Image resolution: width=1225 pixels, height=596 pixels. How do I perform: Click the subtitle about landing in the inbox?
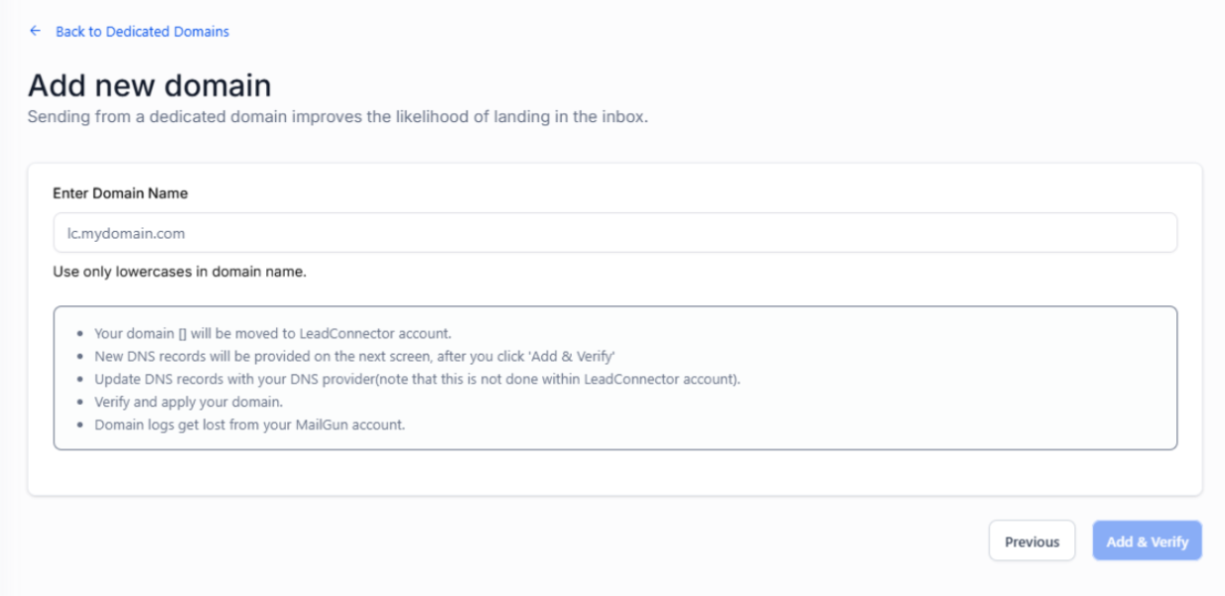tap(338, 117)
